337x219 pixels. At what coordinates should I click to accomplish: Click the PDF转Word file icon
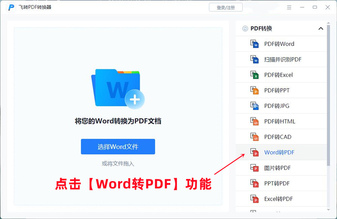(x=255, y=44)
